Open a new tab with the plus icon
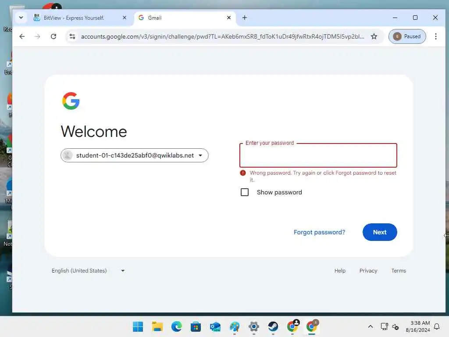449x337 pixels. tap(245, 18)
